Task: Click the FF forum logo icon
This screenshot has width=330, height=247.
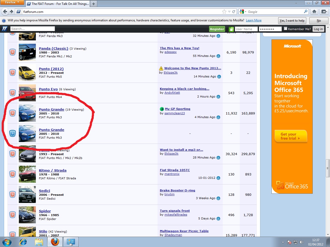Action: 5,29
